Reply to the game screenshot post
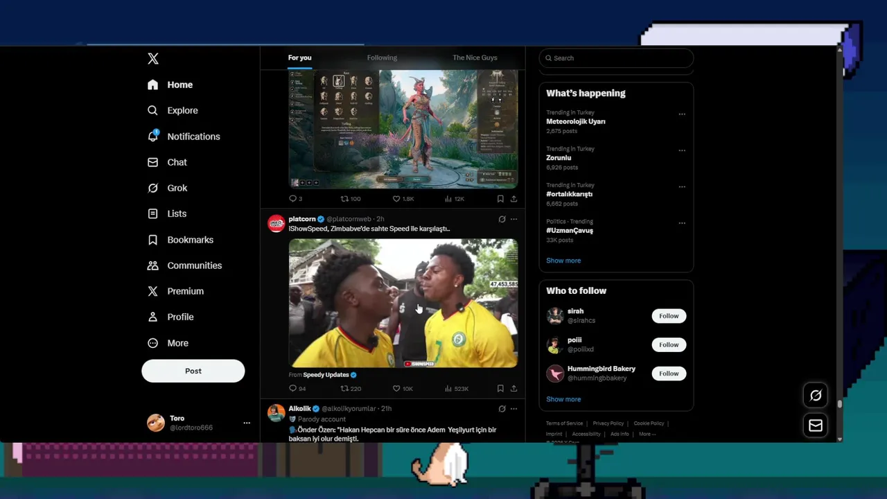The width and height of the screenshot is (887, 499). point(295,199)
